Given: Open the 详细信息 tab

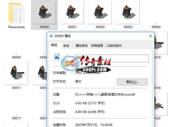Looking at the screenshot, I should point(97,46).
